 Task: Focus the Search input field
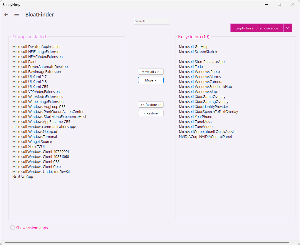pos(152,21)
